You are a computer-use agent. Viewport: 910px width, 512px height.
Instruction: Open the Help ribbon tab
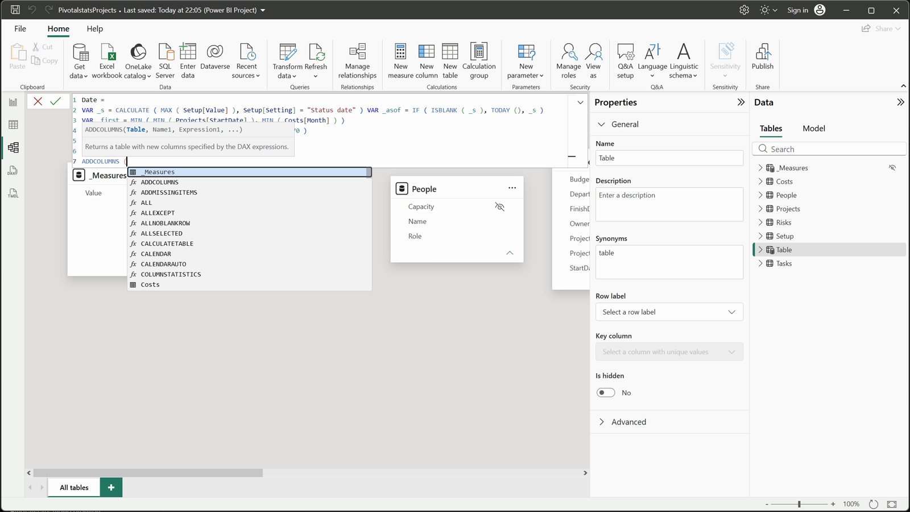point(95,28)
